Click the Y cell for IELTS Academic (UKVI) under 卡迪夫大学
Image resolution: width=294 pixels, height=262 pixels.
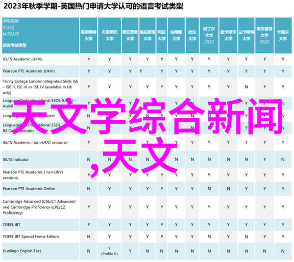coord(283,59)
